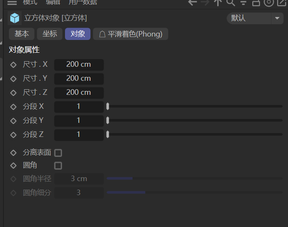Toggle keyframe diamond for 尺寸 . Y
This screenshot has width=288, height=227.
(14, 79)
